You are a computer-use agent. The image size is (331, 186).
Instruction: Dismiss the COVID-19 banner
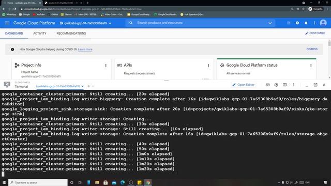coord(312,49)
